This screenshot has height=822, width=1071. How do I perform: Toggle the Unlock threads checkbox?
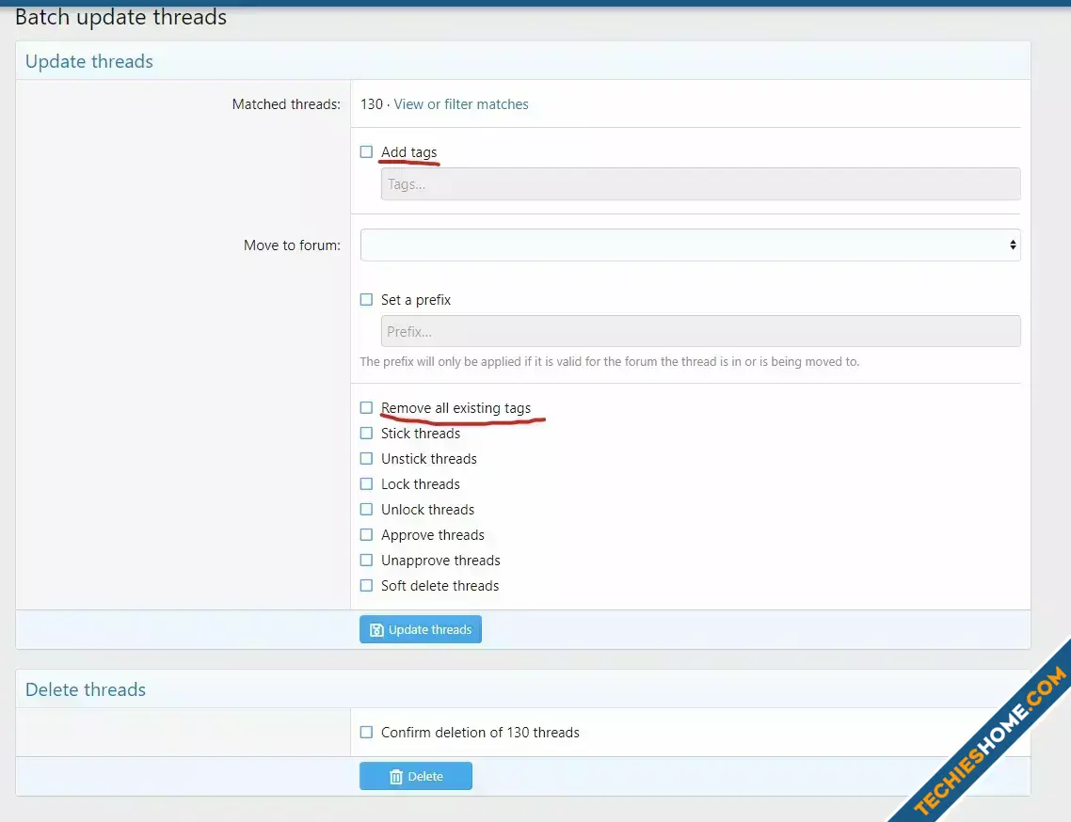(366, 510)
